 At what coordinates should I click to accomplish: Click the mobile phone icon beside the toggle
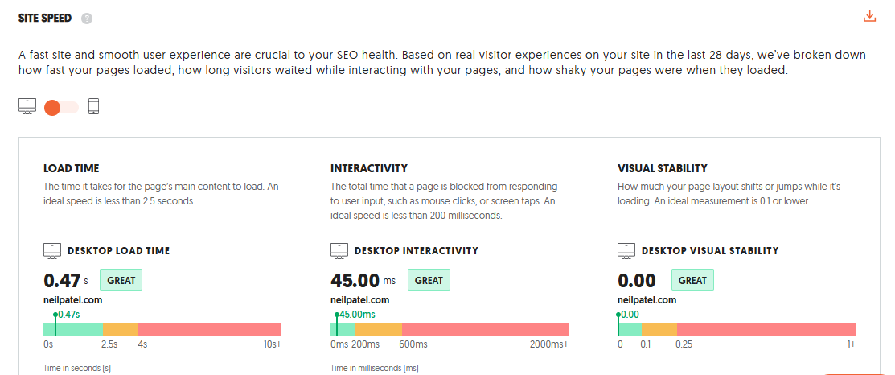(93, 106)
